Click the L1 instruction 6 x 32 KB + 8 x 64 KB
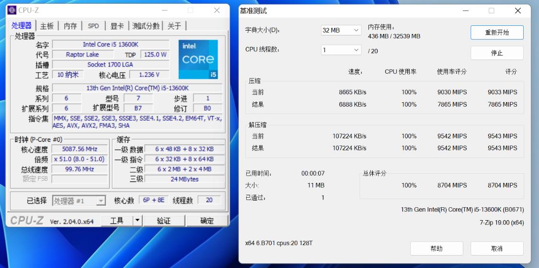This screenshot has height=268, width=539. tap(184, 159)
